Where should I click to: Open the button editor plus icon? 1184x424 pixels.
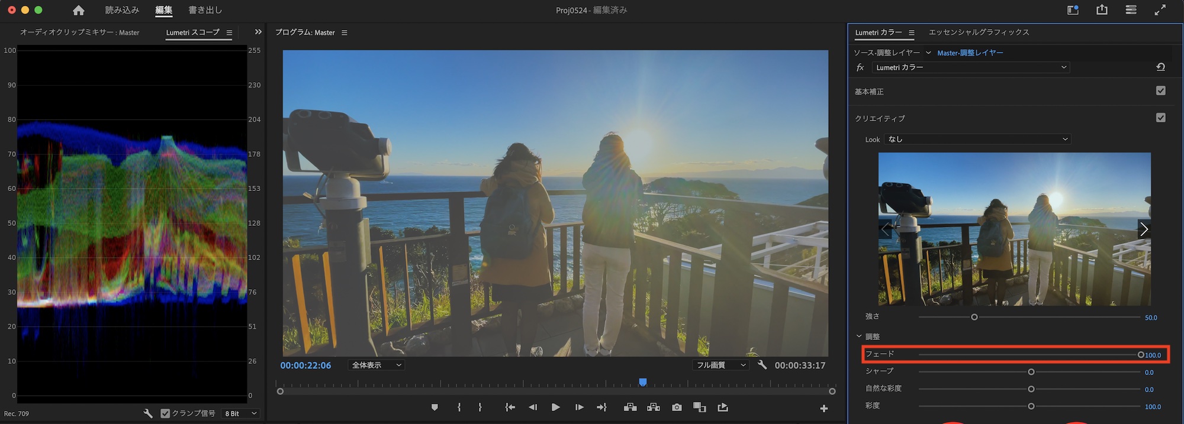(x=824, y=409)
